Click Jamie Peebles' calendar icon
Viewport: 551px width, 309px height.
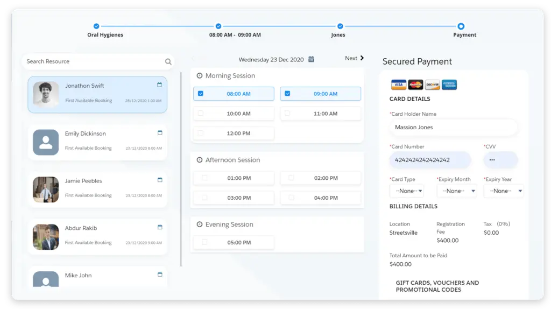click(160, 180)
